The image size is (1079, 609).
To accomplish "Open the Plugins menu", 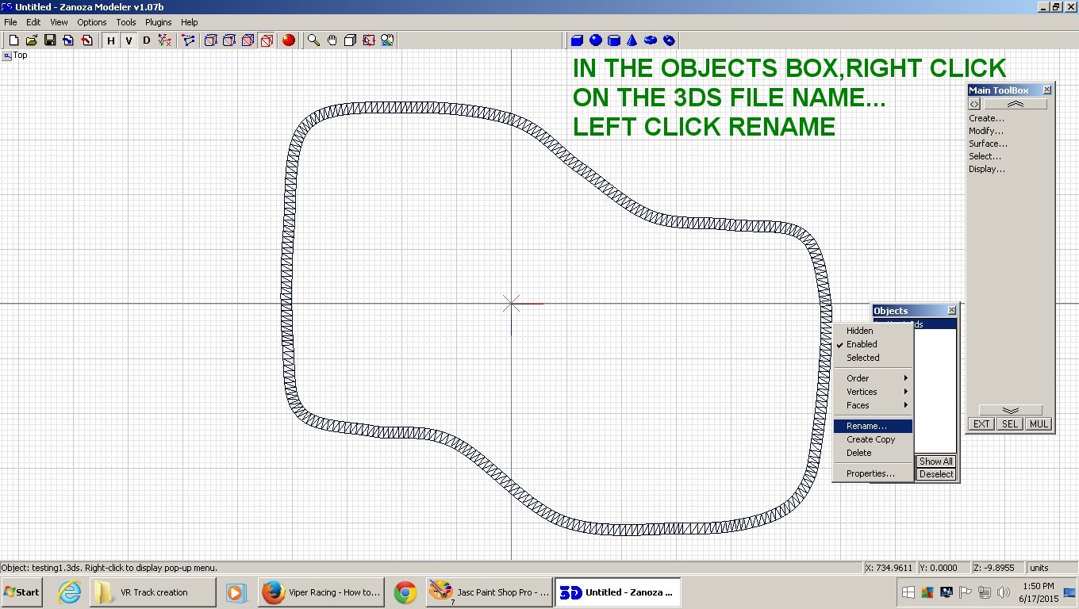I will pyautogui.click(x=159, y=22).
